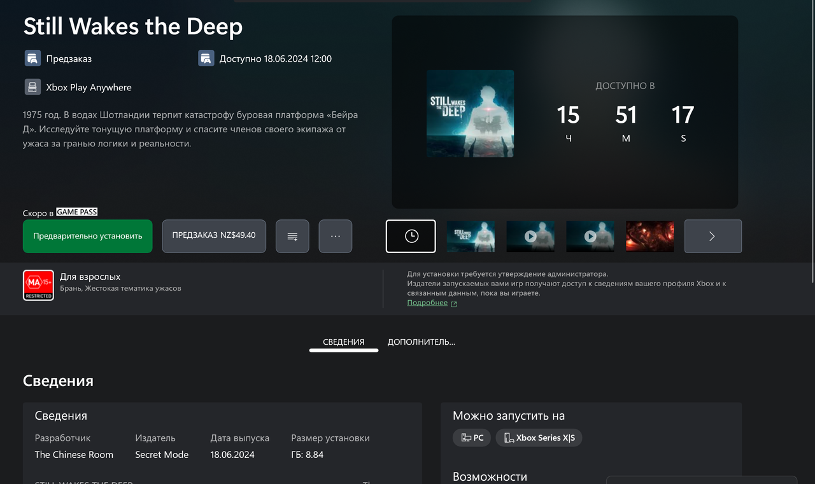Viewport: 815px width, 484px height.
Task: Click the Xbox Play Anywhere label
Action: click(89, 87)
